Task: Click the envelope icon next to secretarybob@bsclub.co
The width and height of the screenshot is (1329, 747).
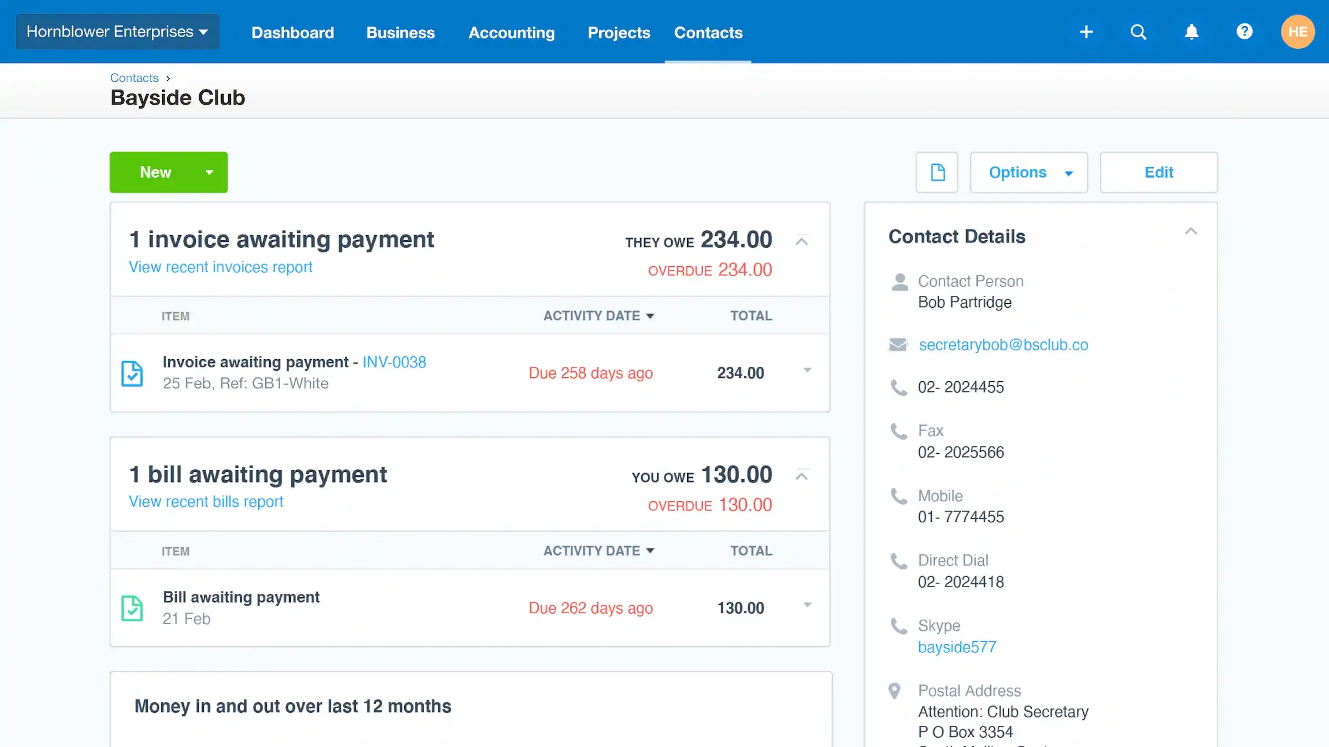Action: [898, 344]
